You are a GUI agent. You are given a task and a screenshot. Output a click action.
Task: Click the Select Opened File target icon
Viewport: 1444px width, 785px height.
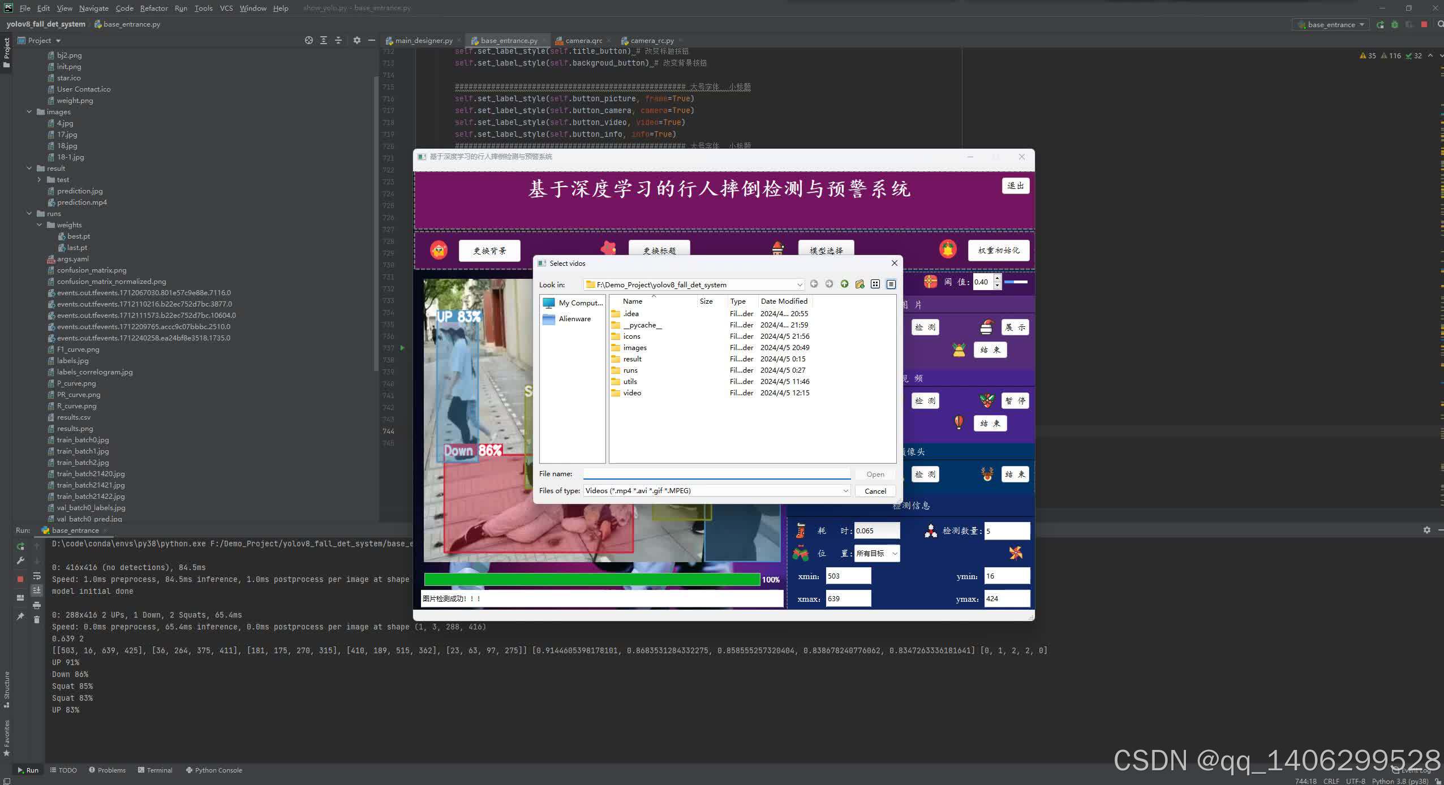[308, 40]
